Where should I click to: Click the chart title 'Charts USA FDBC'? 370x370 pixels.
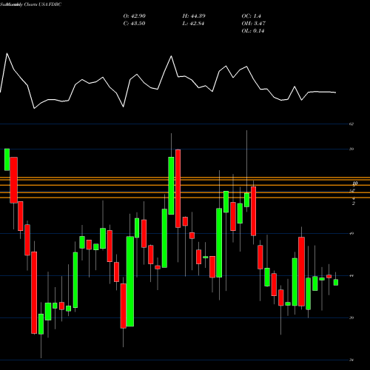(43, 4)
